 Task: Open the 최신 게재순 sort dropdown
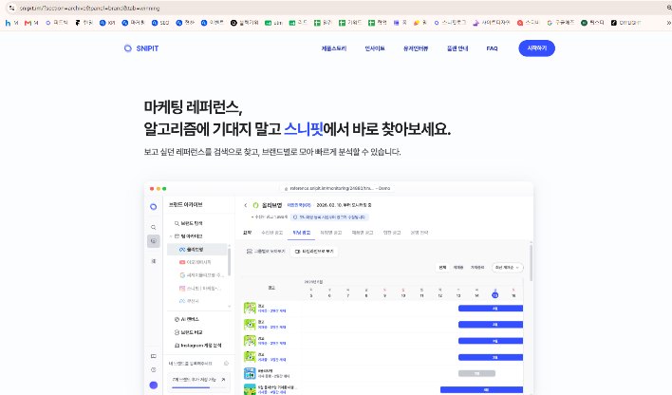[x=508, y=267]
